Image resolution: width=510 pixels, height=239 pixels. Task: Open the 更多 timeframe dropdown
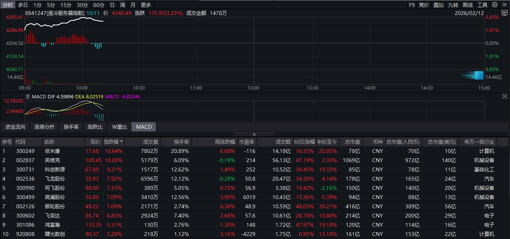click(x=146, y=5)
